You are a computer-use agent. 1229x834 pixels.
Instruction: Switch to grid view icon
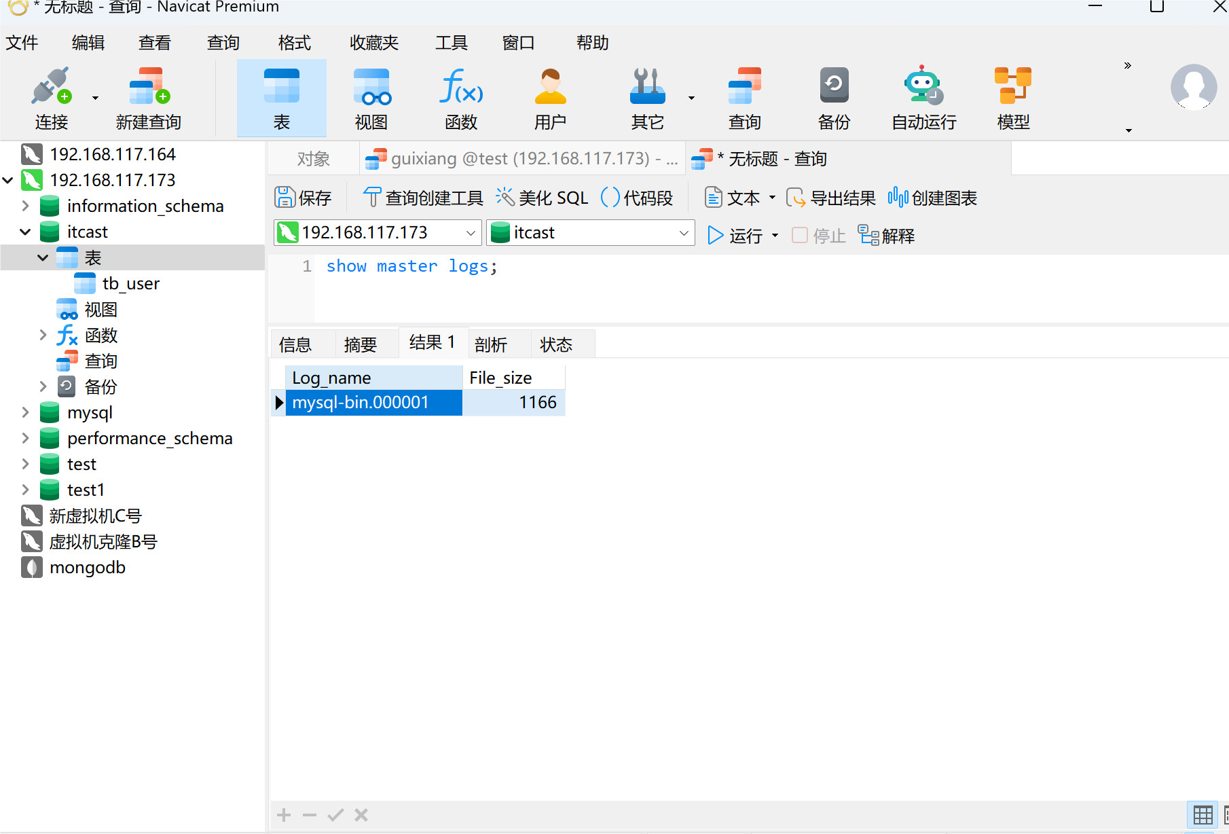coord(1203,815)
